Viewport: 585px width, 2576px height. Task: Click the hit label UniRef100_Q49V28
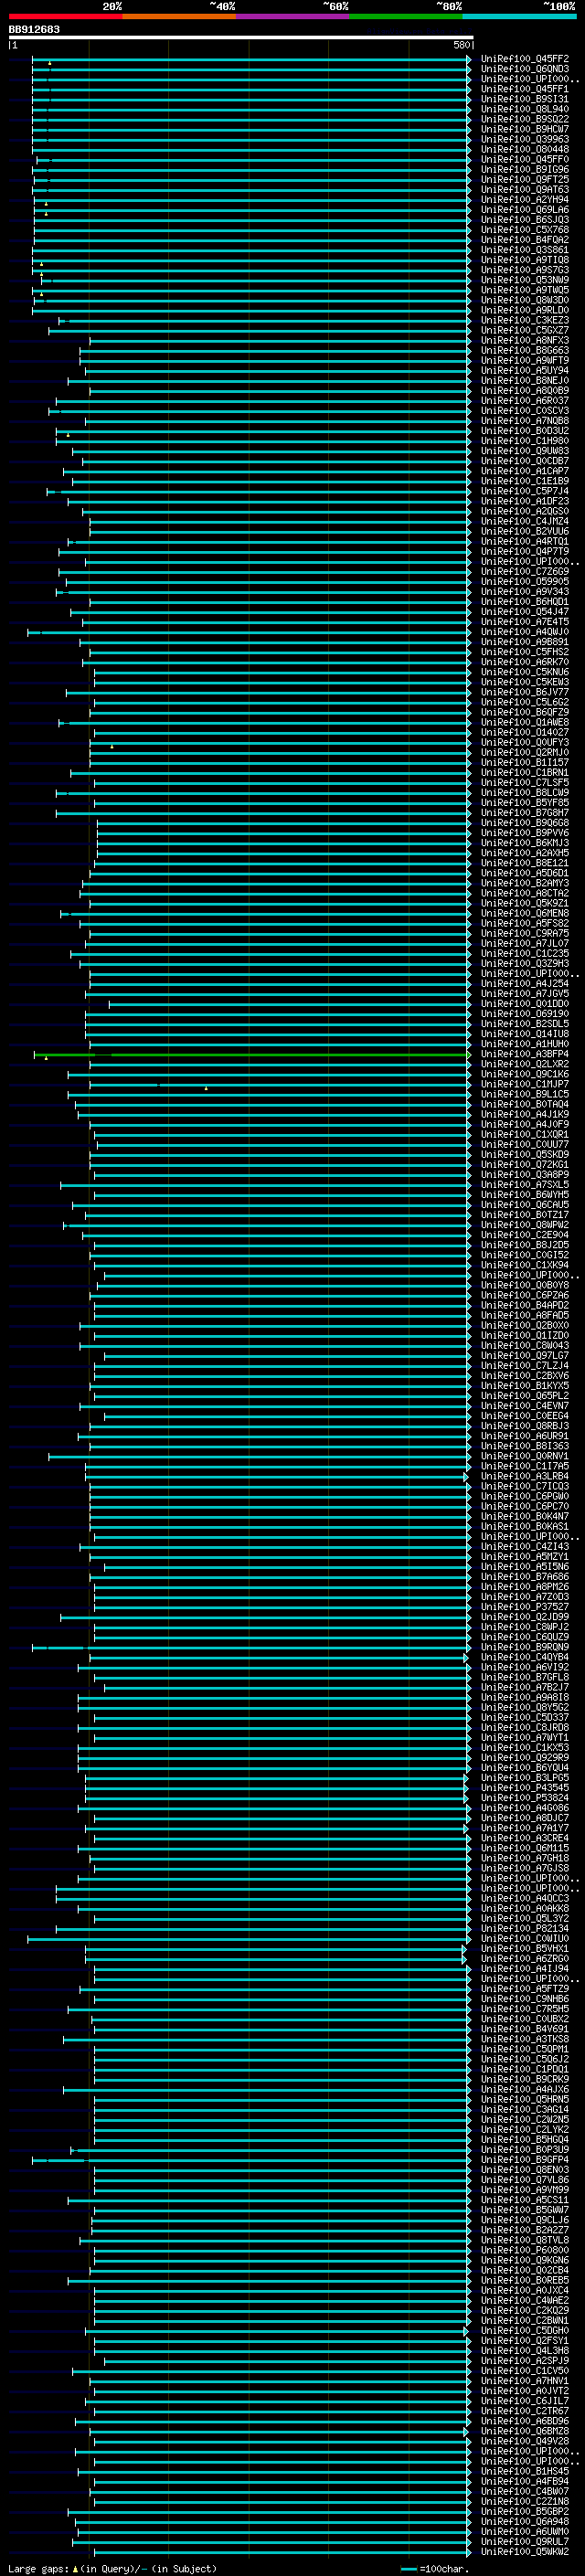coord(525,2441)
